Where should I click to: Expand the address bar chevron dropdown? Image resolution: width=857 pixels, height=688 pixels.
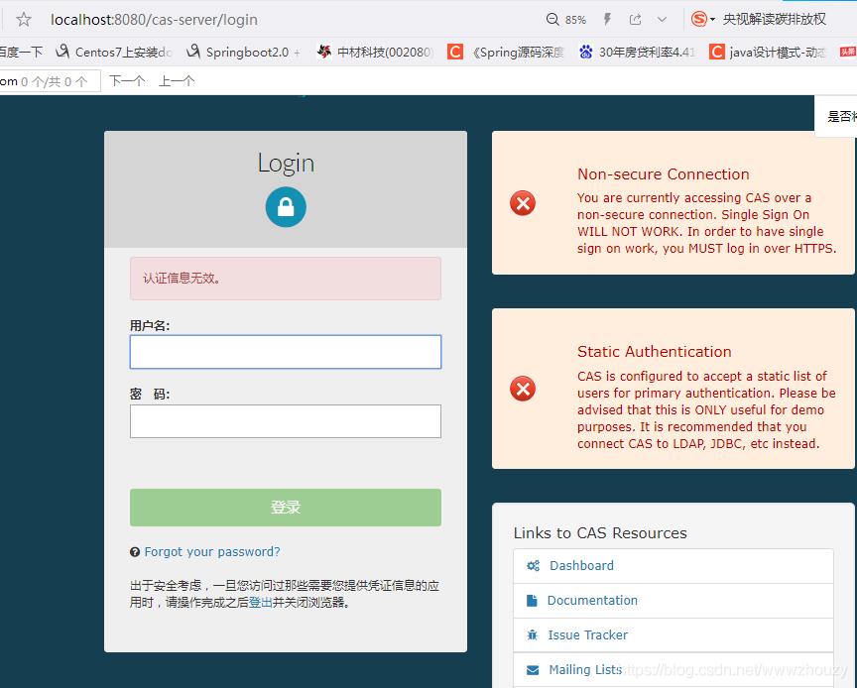tap(662, 20)
